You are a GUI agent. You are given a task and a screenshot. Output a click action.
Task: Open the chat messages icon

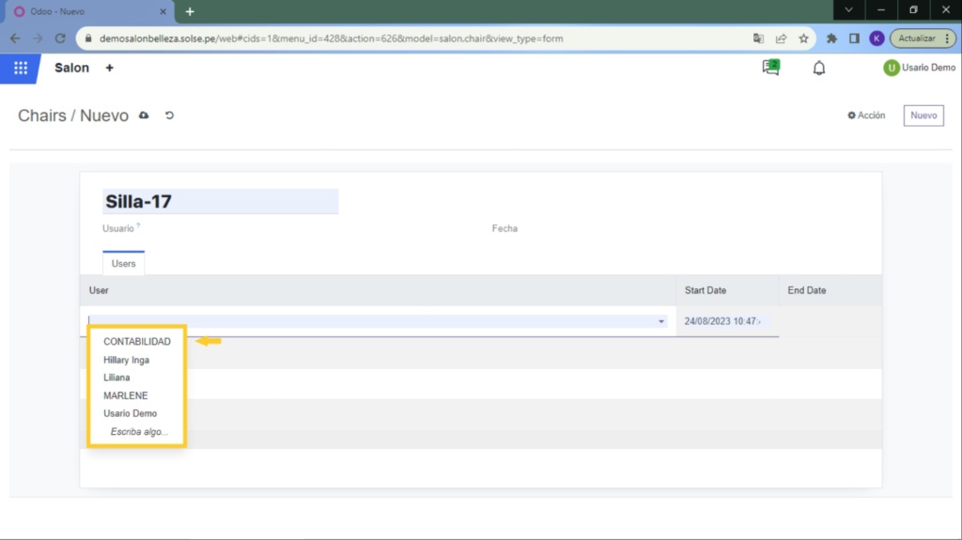click(770, 68)
